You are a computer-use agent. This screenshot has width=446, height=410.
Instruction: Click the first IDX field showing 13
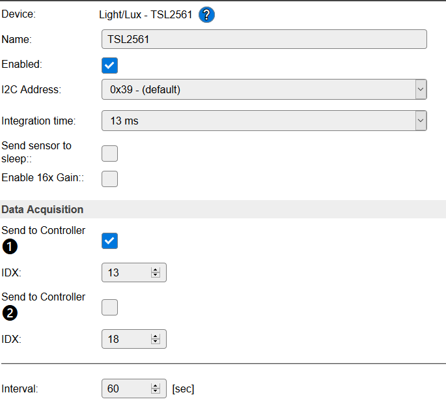tap(126, 272)
